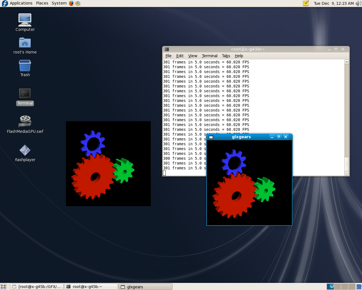Switch to root@x-g45b:~ taskbar button
The image size is (362, 290).
click(x=91, y=287)
